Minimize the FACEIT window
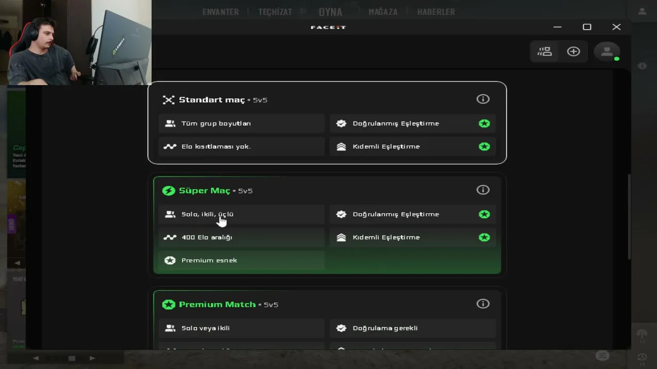Screen dimensions: 657x369 [557, 27]
